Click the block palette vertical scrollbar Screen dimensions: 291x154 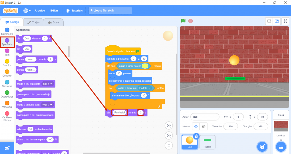[x=69, y=52]
